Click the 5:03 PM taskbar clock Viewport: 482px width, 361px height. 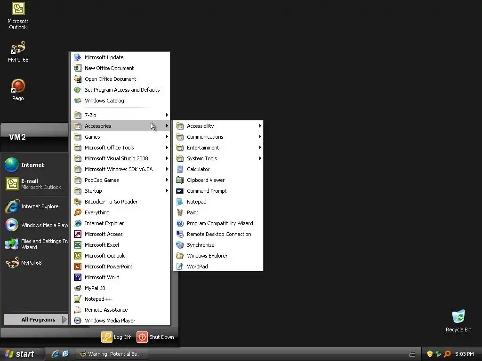465,354
